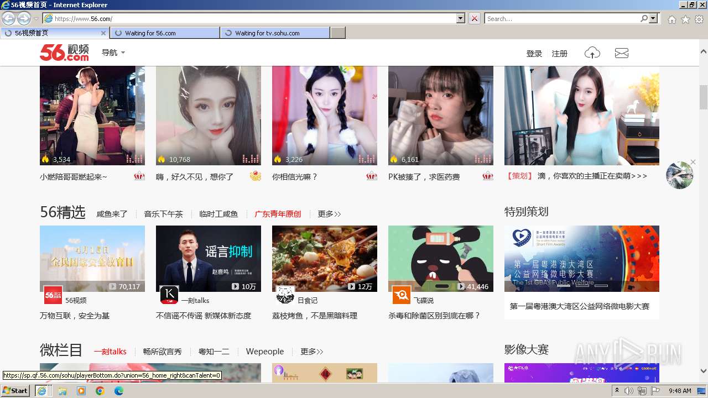Expand 更多 in 微栏目 section
This screenshot has height=398, width=708.
[312, 352]
